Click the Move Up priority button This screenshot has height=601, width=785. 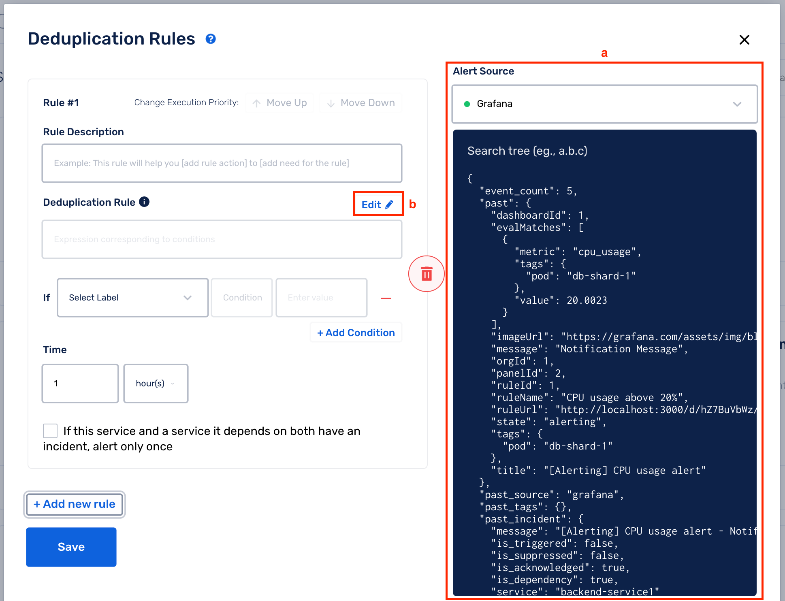[x=280, y=103]
